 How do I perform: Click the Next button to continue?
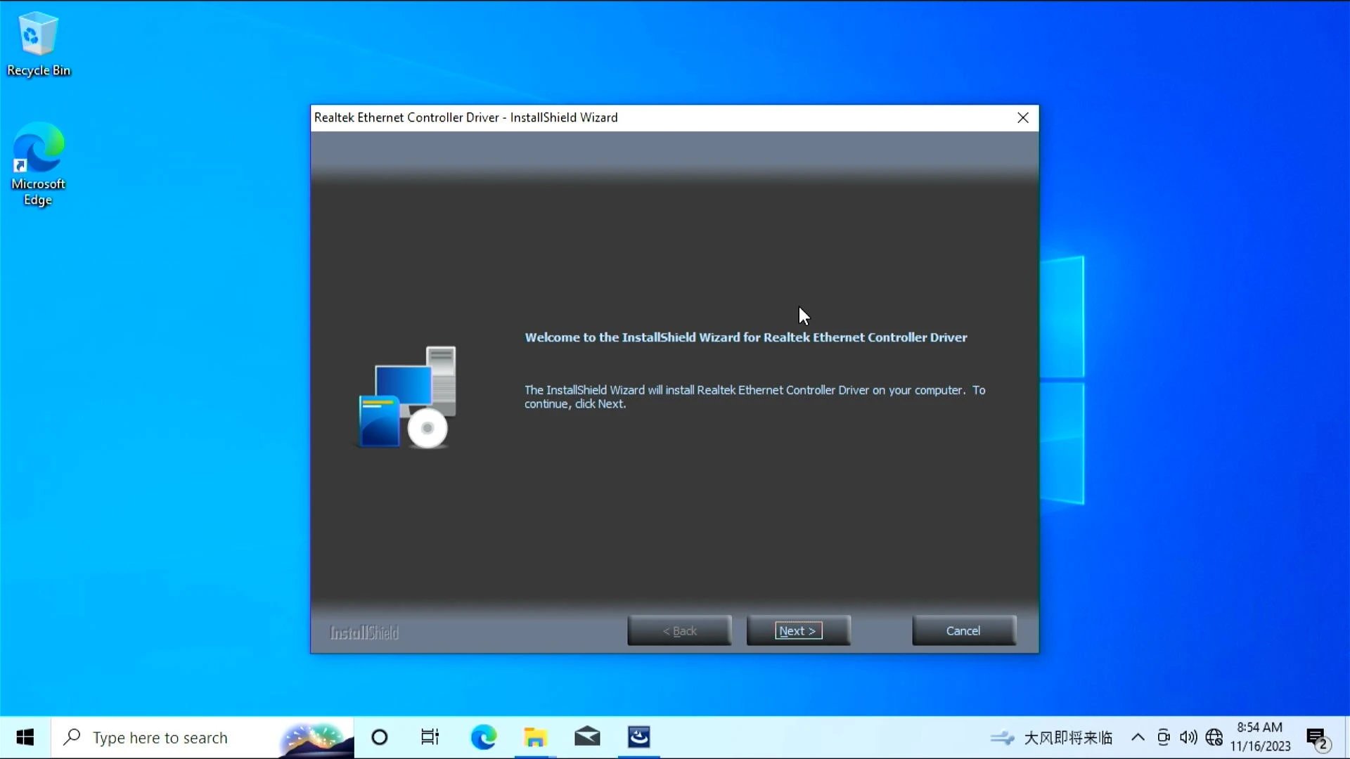click(797, 630)
